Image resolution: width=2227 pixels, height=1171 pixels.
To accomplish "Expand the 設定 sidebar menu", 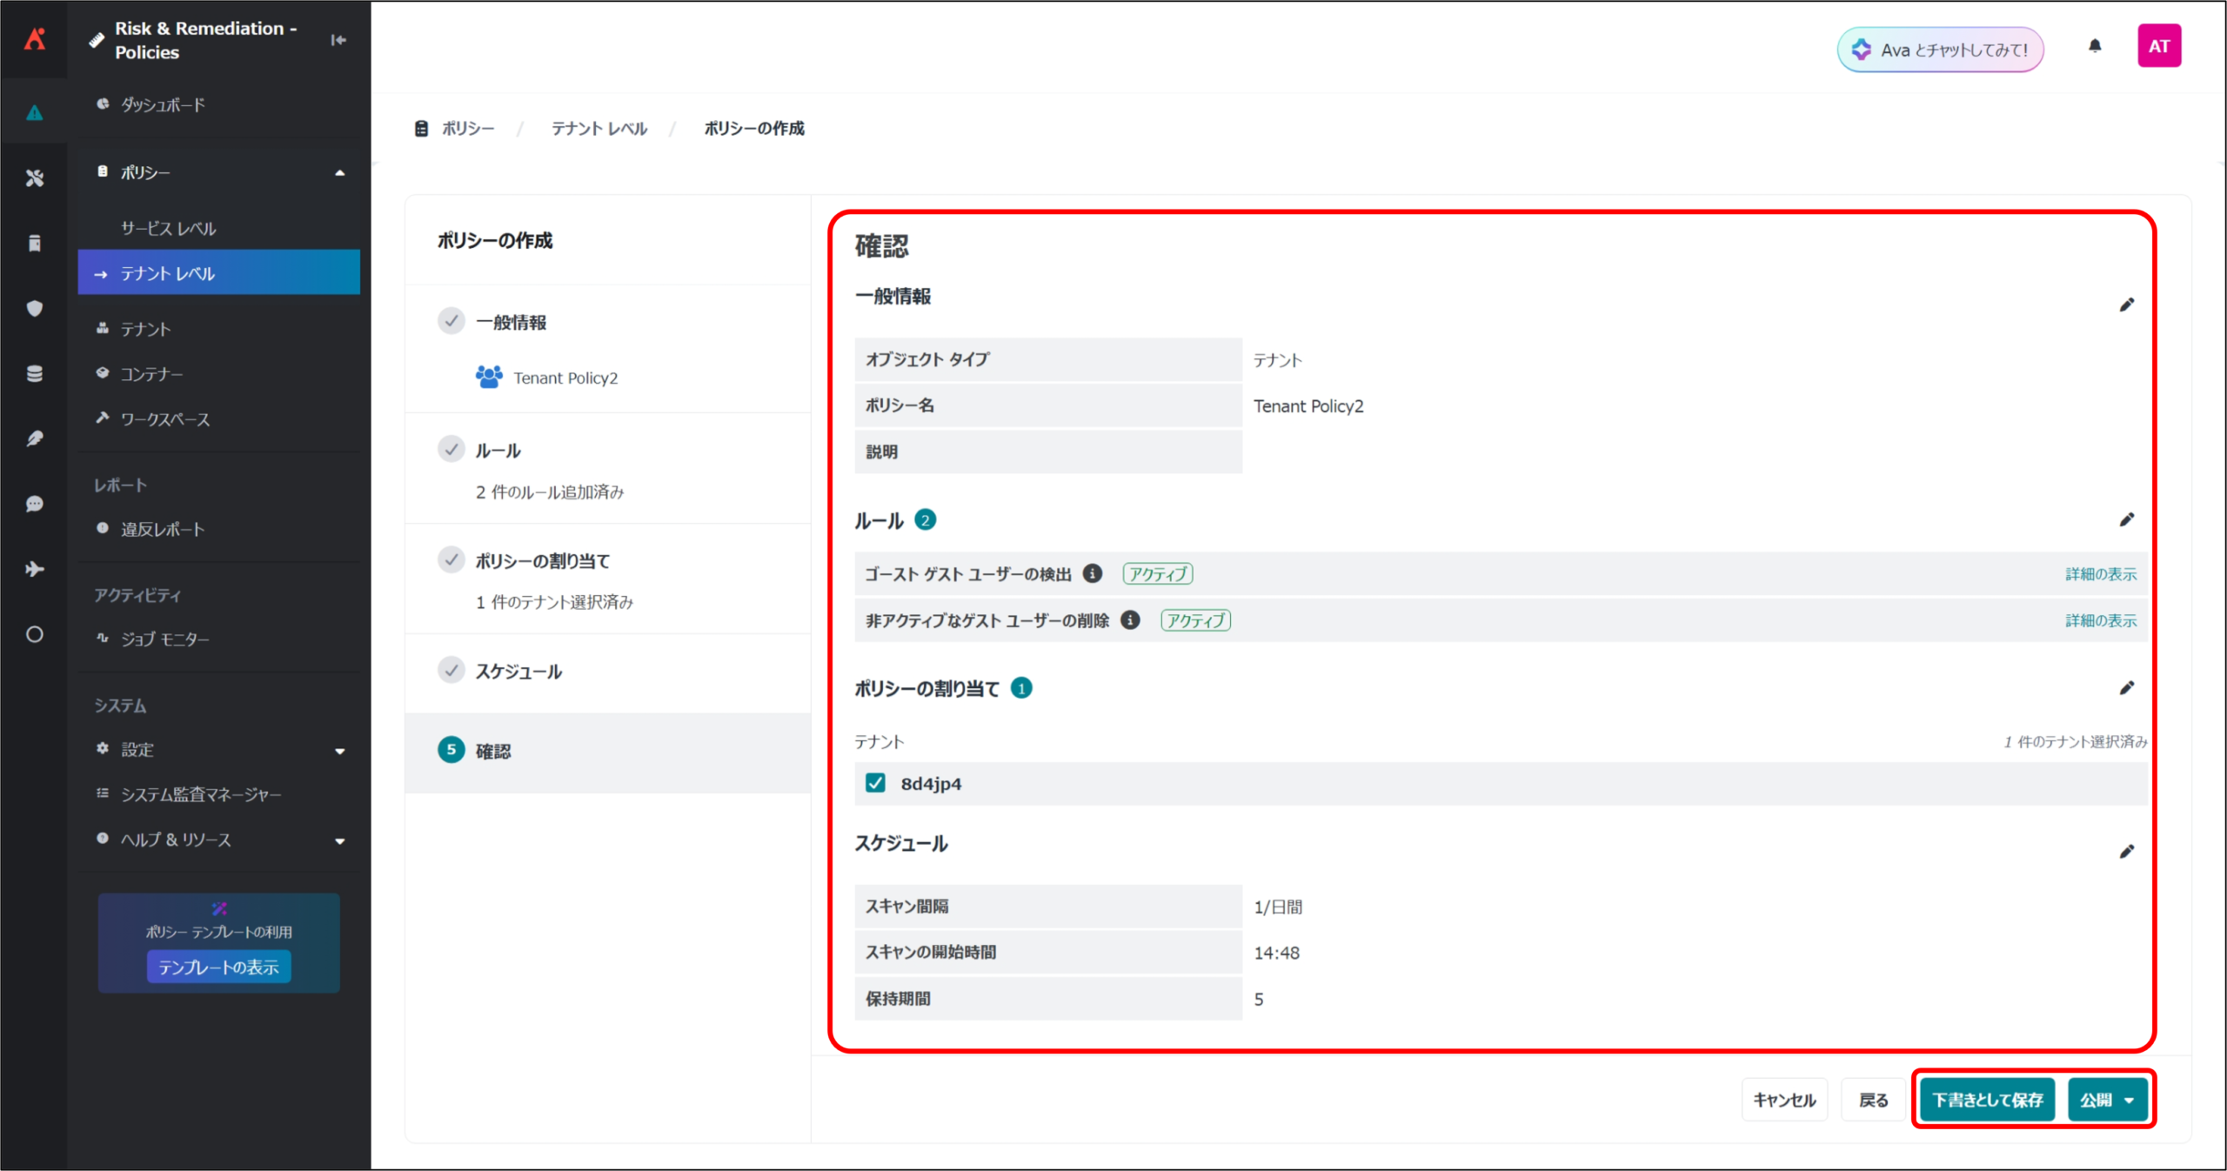I will 339,750.
